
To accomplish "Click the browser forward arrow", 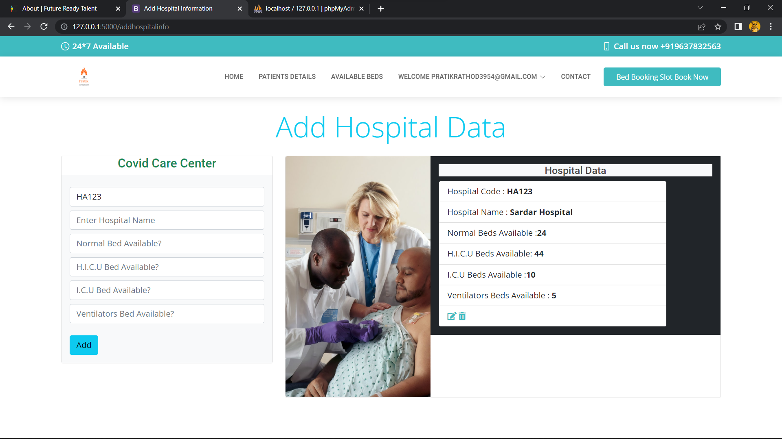I will [x=27, y=26].
